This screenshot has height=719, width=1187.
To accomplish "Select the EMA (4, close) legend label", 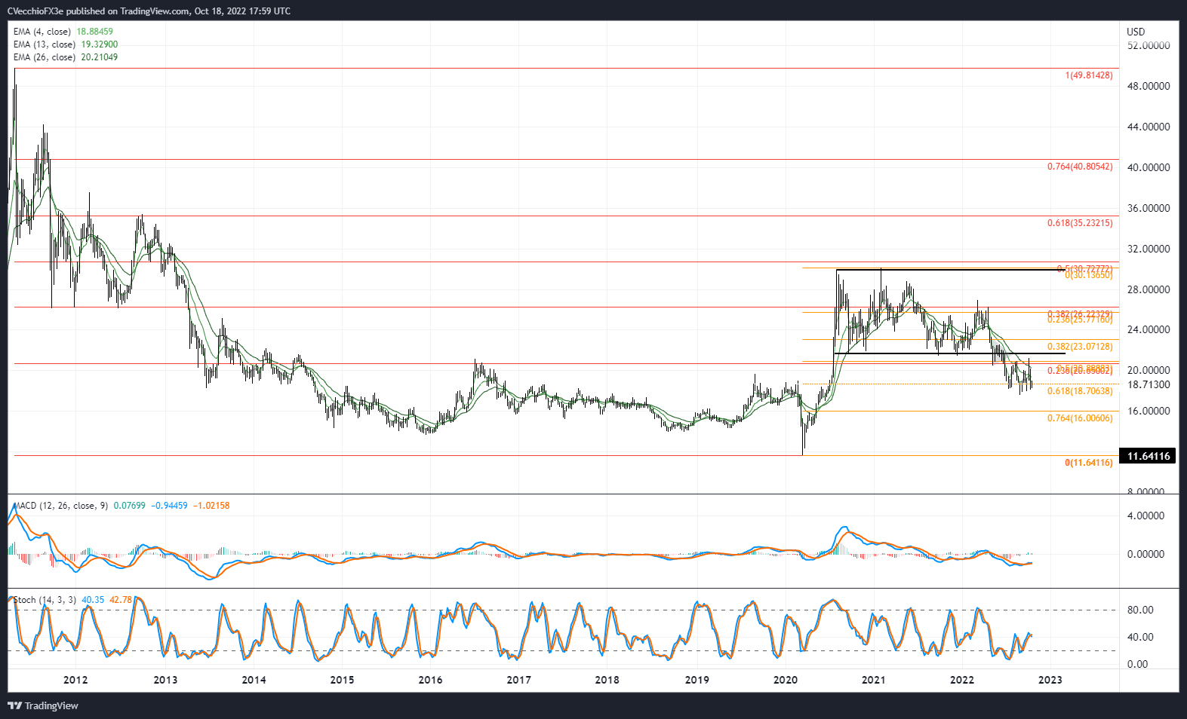I will pyautogui.click(x=42, y=32).
